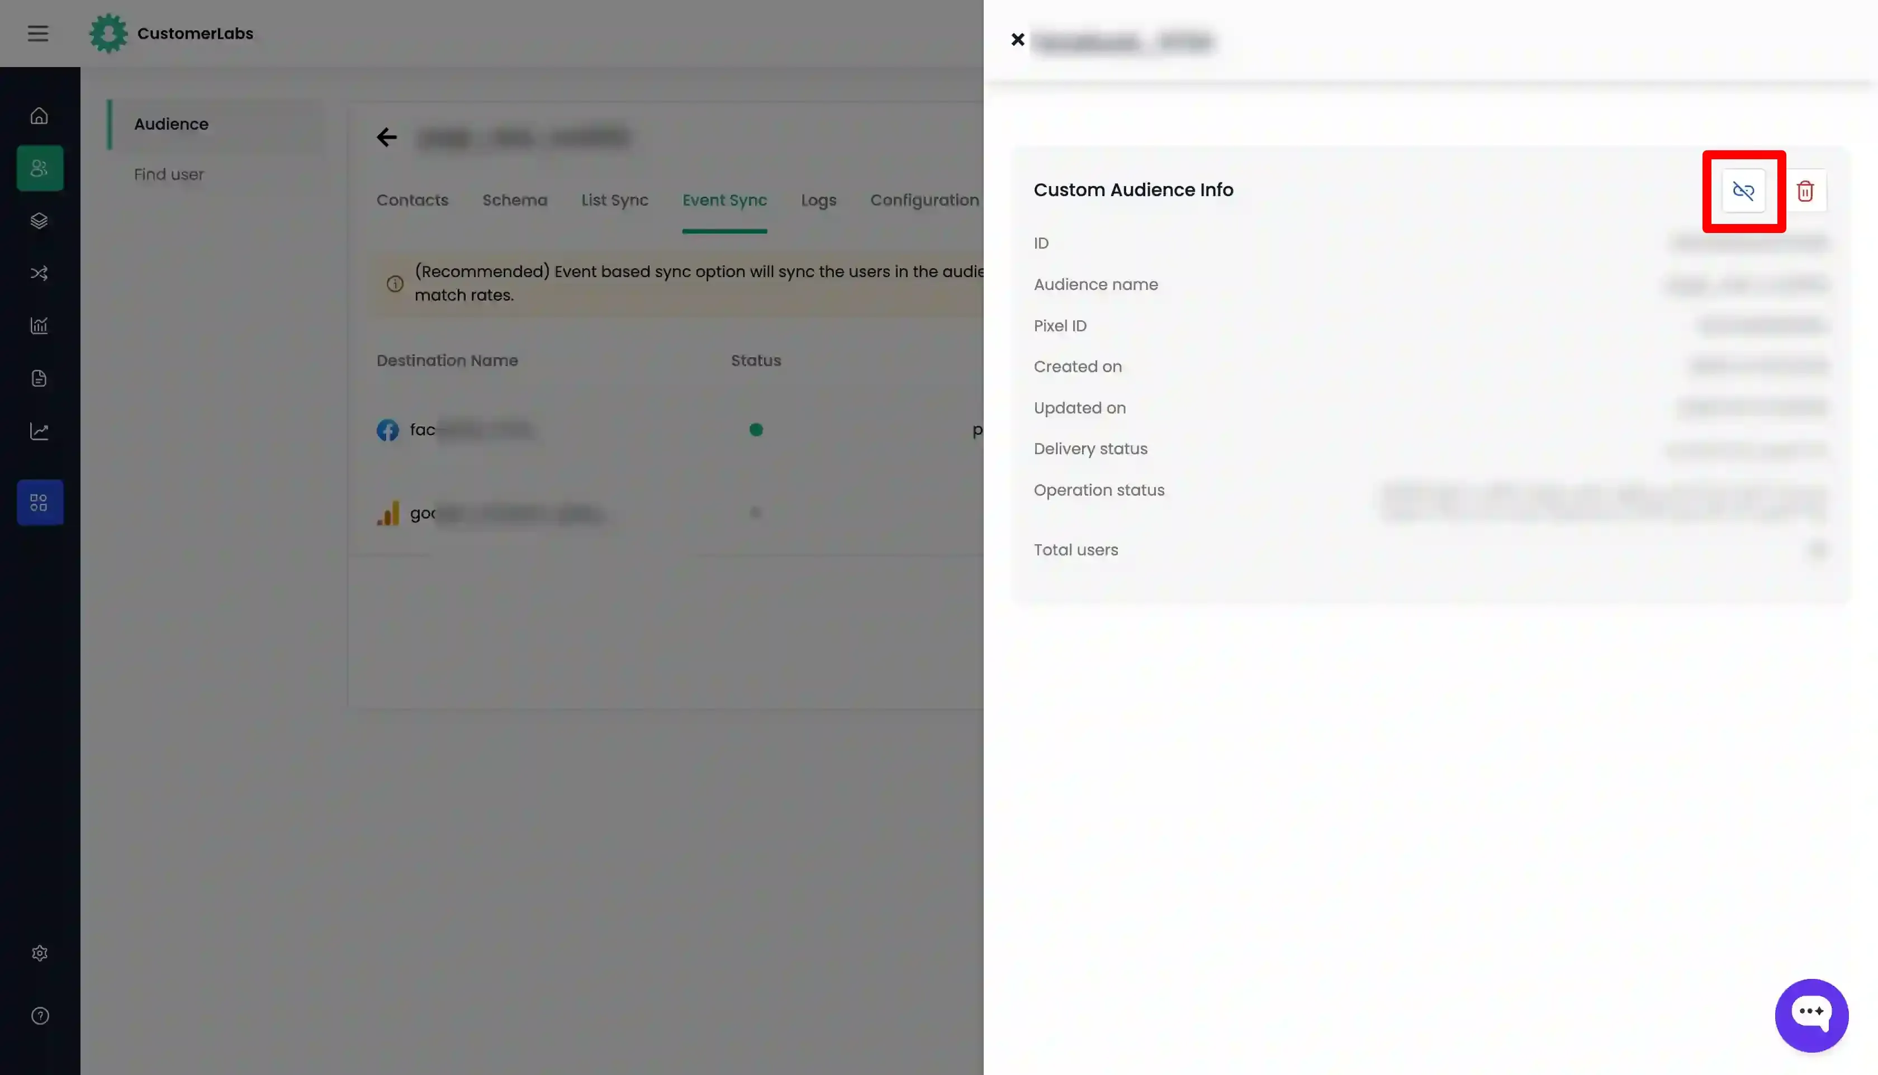Open the layers stack sidebar icon
The height and width of the screenshot is (1075, 1878).
(x=39, y=221)
